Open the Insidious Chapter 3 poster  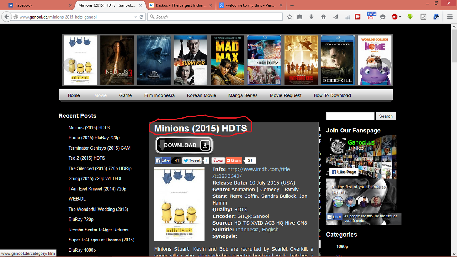coord(117,60)
